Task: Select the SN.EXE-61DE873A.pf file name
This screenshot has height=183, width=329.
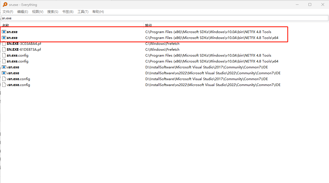Action: tap(24, 49)
